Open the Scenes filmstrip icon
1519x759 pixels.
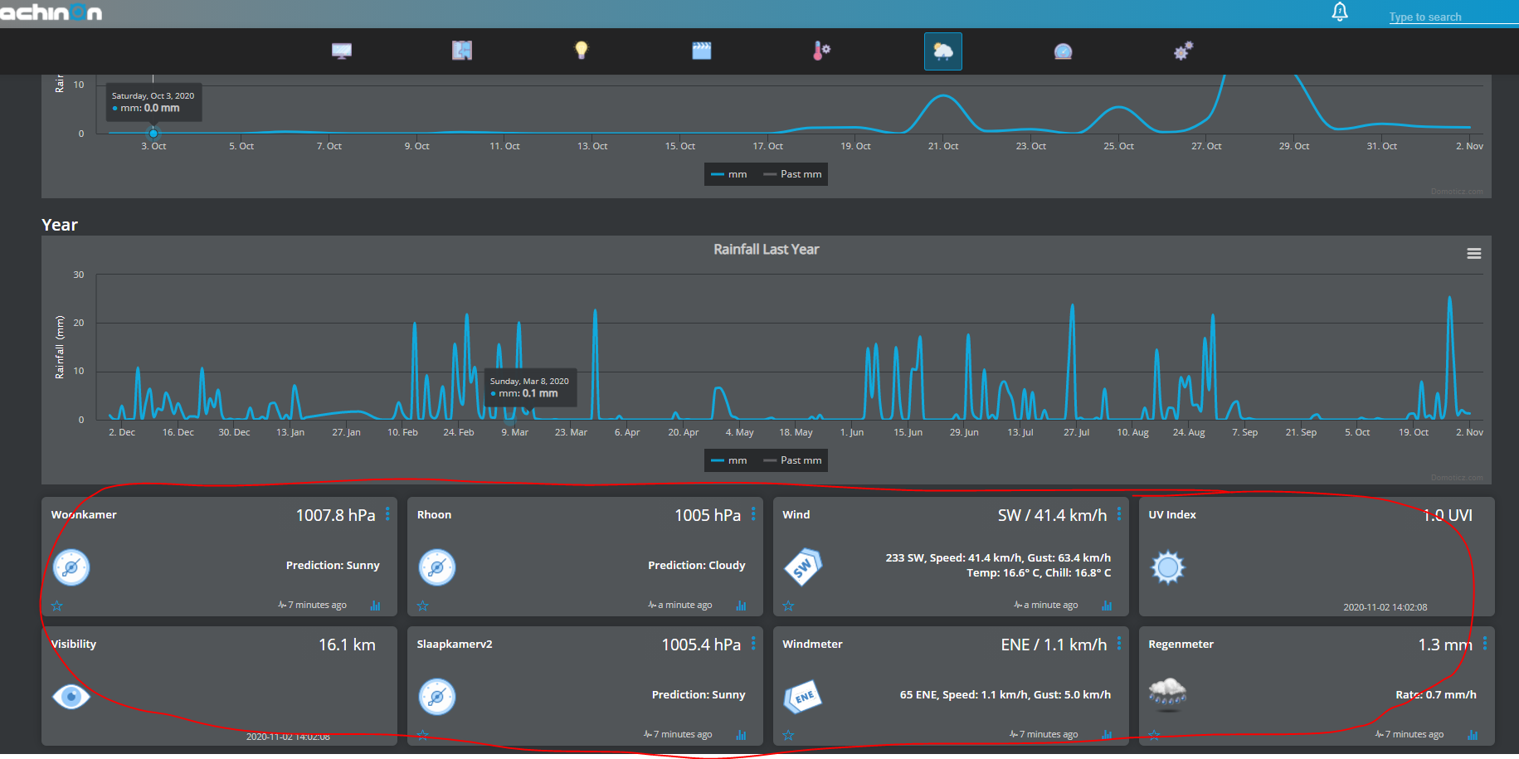pos(701,51)
